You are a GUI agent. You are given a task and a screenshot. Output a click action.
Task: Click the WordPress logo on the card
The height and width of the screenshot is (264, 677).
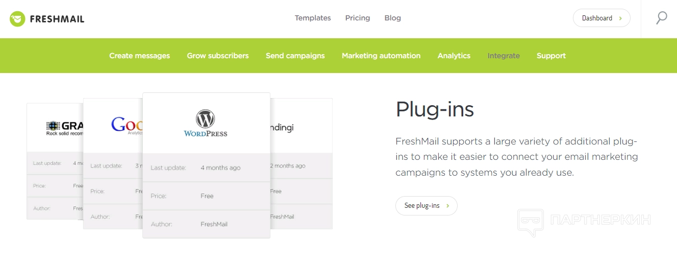pos(206,124)
